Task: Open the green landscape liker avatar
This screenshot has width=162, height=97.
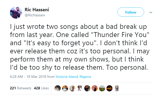Action: [102, 88]
